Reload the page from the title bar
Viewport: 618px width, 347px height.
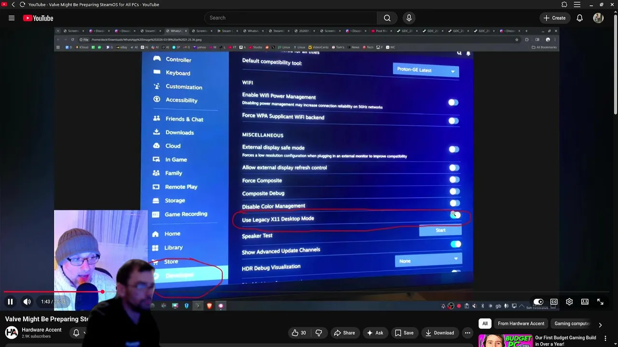point(22,4)
